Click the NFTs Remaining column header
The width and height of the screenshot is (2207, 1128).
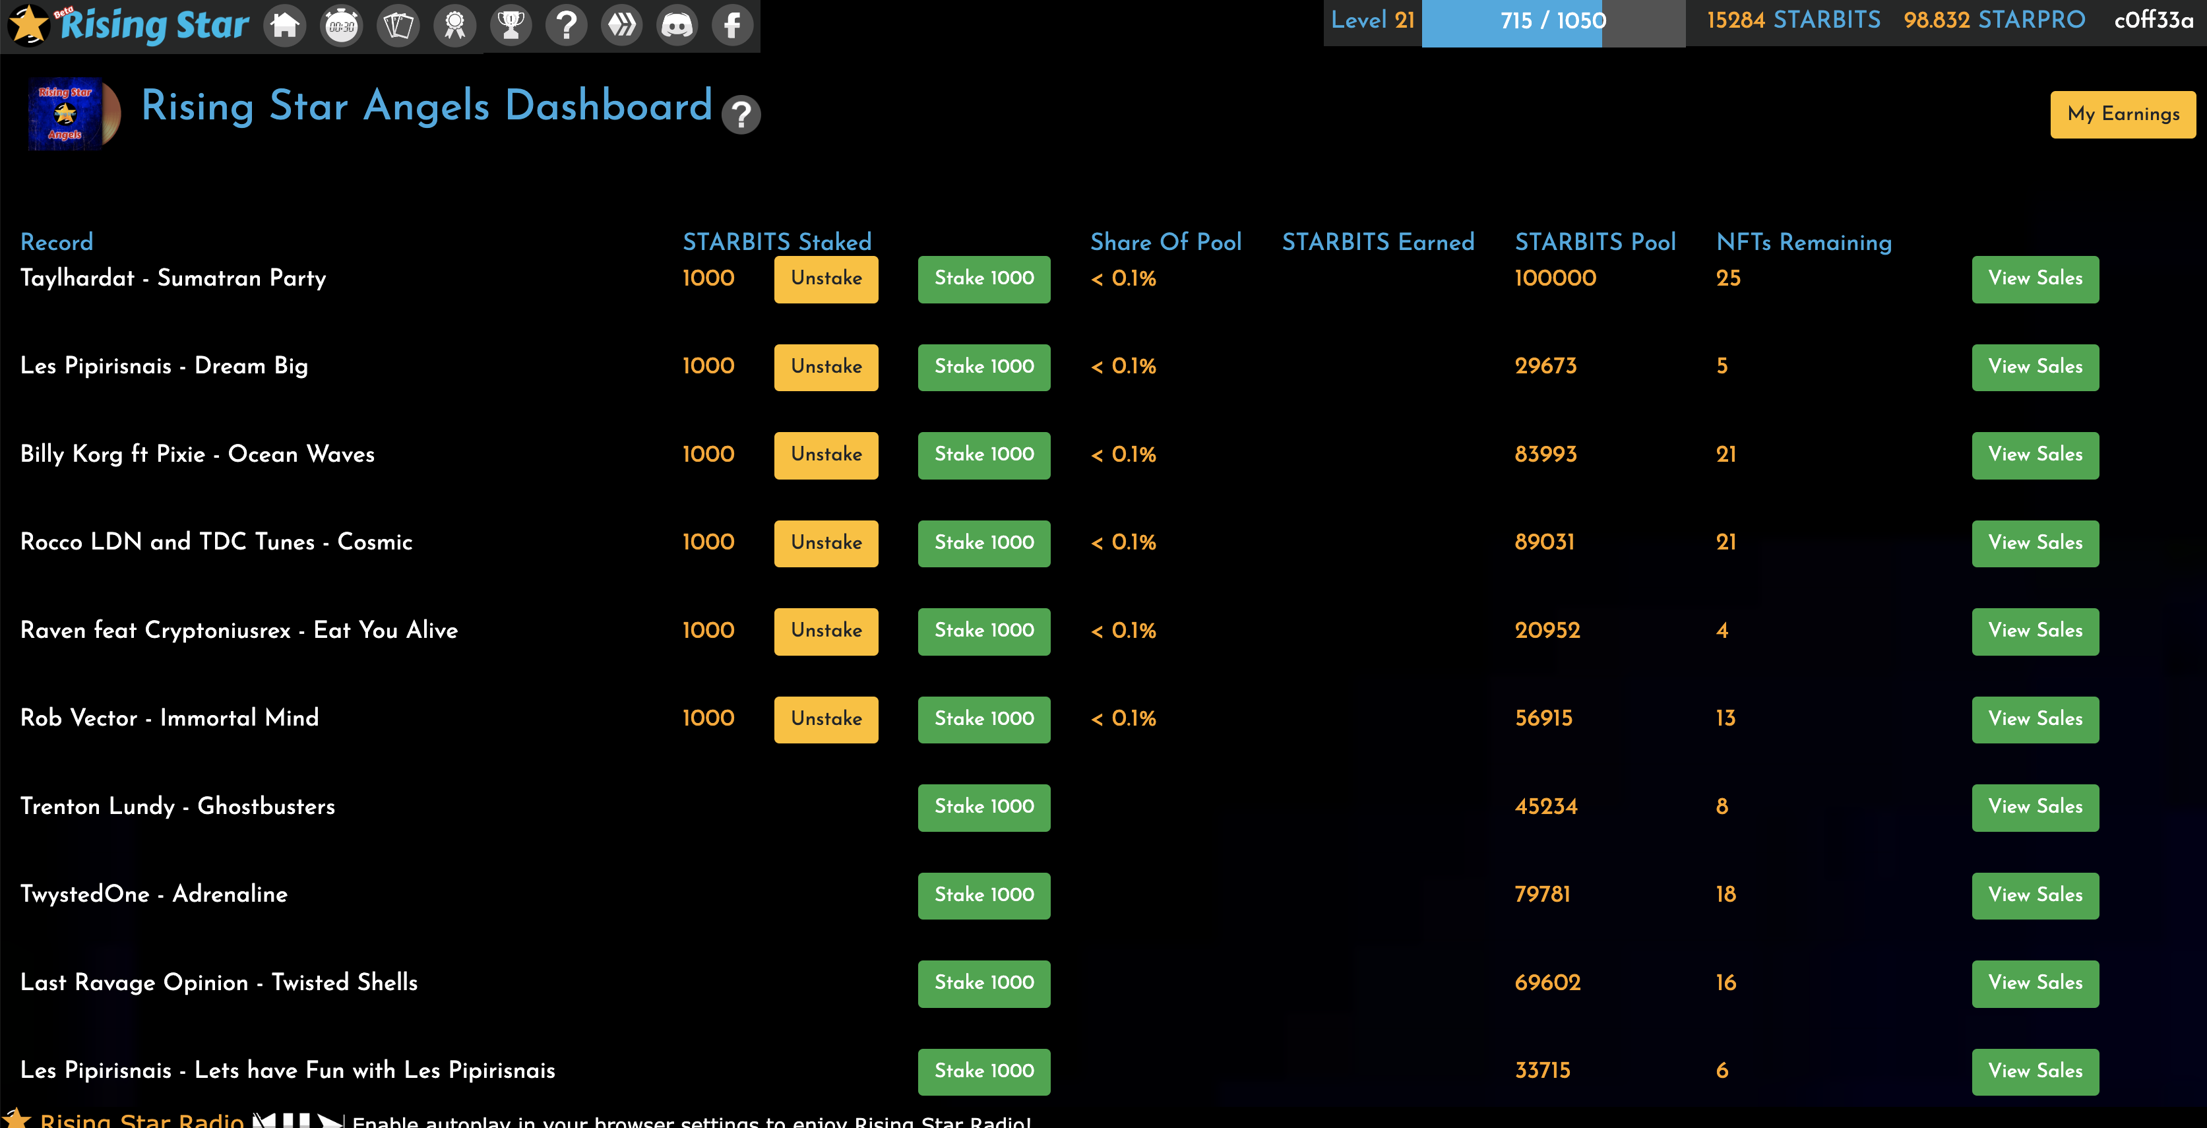[x=1803, y=243]
